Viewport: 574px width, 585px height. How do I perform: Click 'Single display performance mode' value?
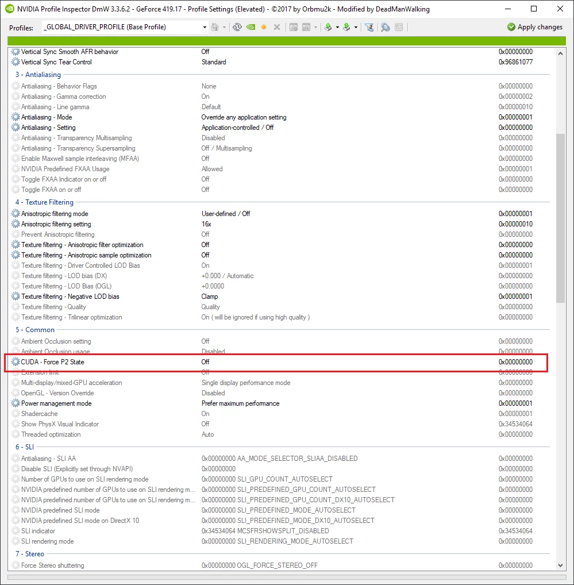(246, 383)
